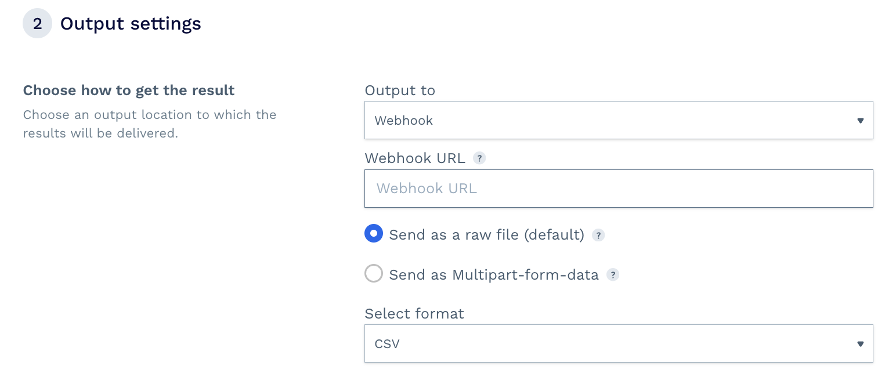Click the caret arrow of Output to selector
This screenshot has width=896, height=369.
pyautogui.click(x=860, y=121)
